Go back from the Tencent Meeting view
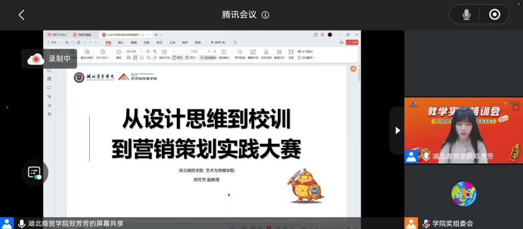 pyautogui.click(x=21, y=15)
